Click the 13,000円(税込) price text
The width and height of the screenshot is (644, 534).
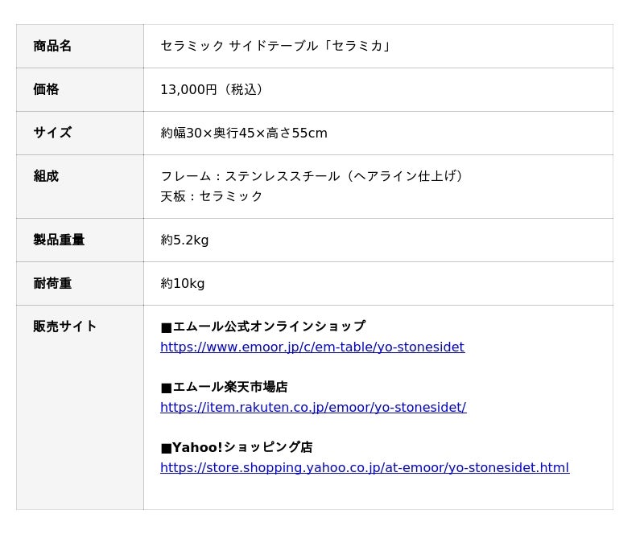[213, 89]
